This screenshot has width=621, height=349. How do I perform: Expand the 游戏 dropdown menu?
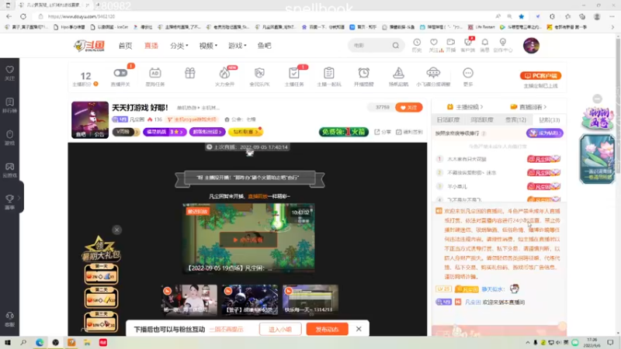pyautogui.click(x=238, y=46)
